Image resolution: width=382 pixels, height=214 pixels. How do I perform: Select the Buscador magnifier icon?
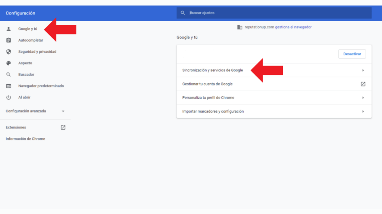click(x=9, y=74)
